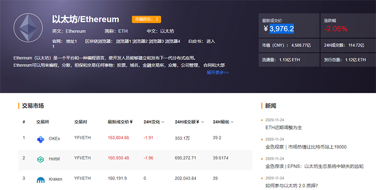Click 流通量 1.13亿 ETH box
The image size is (376, 190).
click(289, 60)
